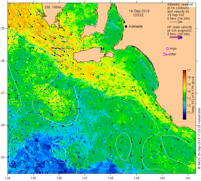Click the "134" longitude axis label

point(8,178)
